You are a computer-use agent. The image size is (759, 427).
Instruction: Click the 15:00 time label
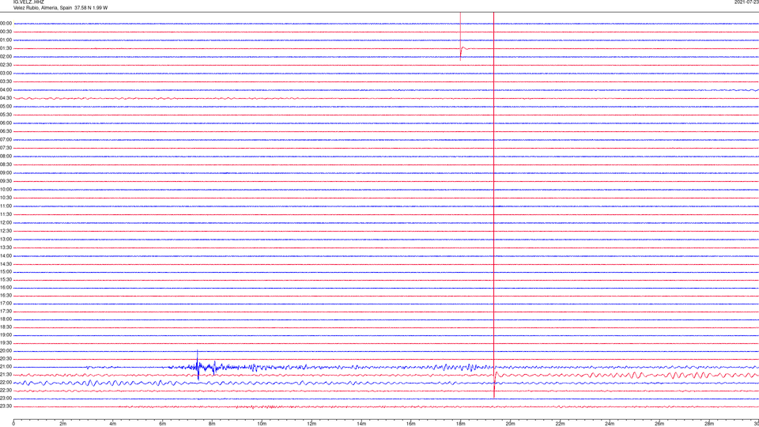point(6,271)
